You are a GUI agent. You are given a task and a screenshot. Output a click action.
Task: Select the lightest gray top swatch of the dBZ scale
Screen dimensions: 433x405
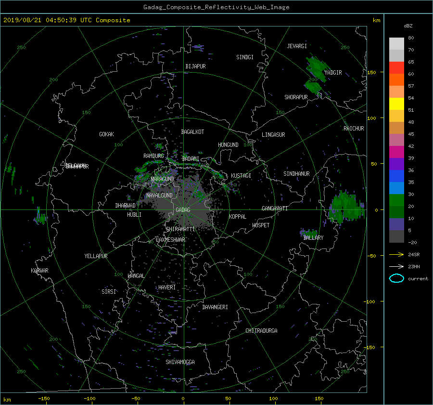click(396, 43)
